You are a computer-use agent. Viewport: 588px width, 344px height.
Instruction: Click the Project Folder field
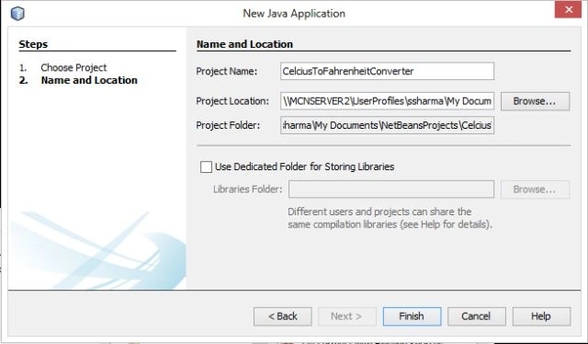pos(387,125)
